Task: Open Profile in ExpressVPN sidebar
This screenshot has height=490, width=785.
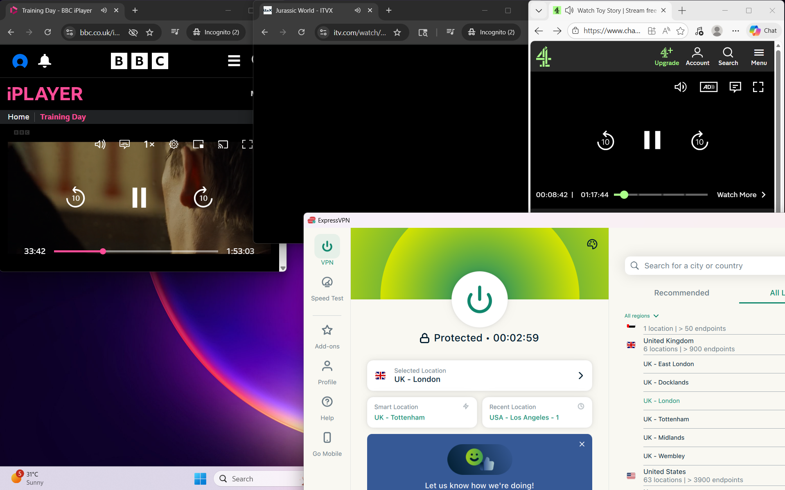Action: (327, 372)
